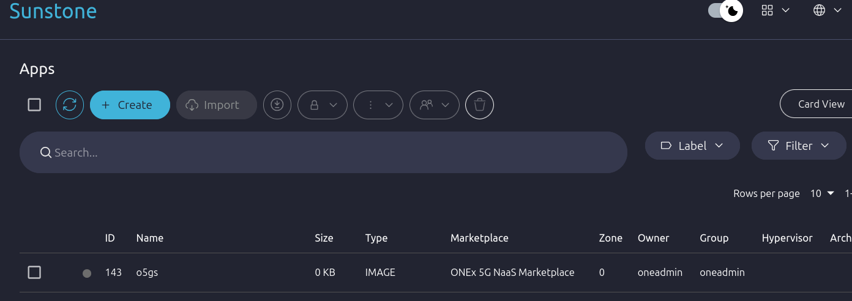The image size is (852, 301).
Task: Expand the Label dropdown
Action: (692, 146)
